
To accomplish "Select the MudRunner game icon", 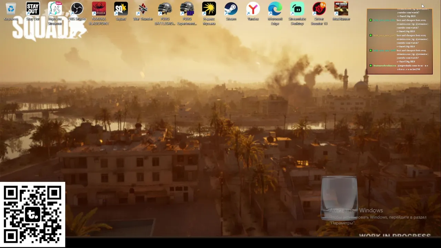I will tap(341, 11).
